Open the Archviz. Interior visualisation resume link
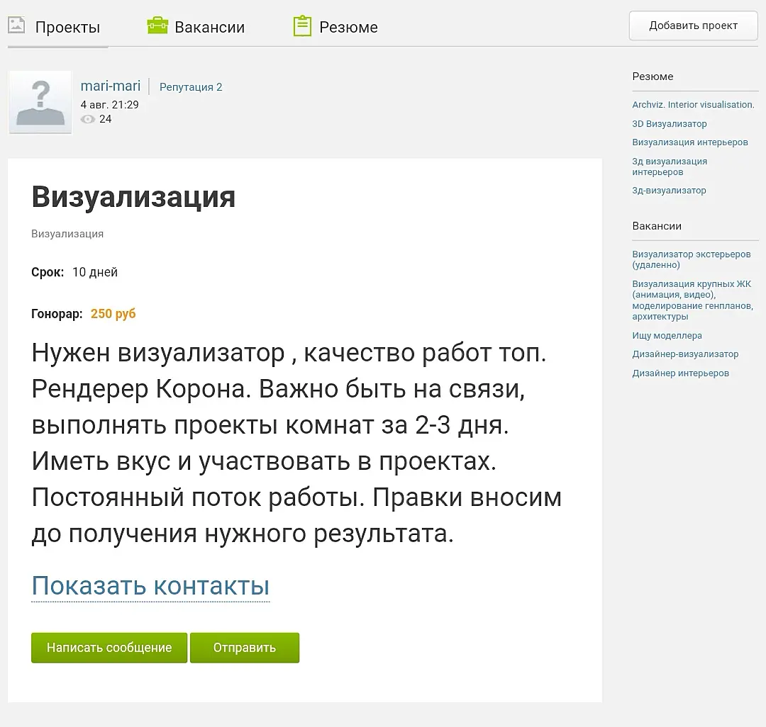Viewport: 766px width, 727px height. pos(693,104)
